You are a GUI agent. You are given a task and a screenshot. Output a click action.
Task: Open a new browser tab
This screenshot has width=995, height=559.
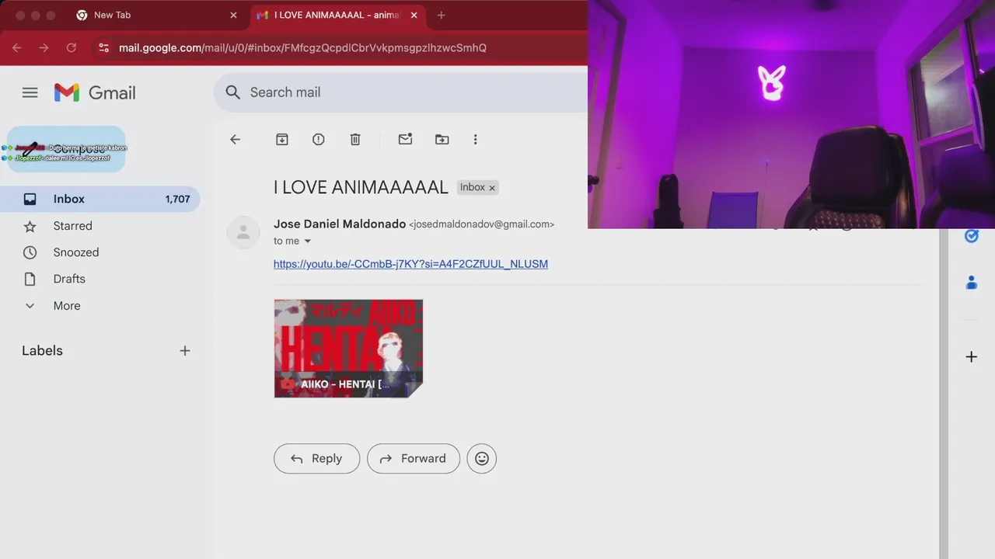441,15
